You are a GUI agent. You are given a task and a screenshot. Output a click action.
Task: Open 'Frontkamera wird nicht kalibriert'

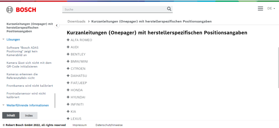click(30, 86)
